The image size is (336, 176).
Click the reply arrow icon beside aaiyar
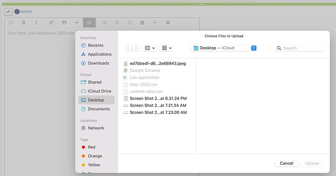[8, 12]
